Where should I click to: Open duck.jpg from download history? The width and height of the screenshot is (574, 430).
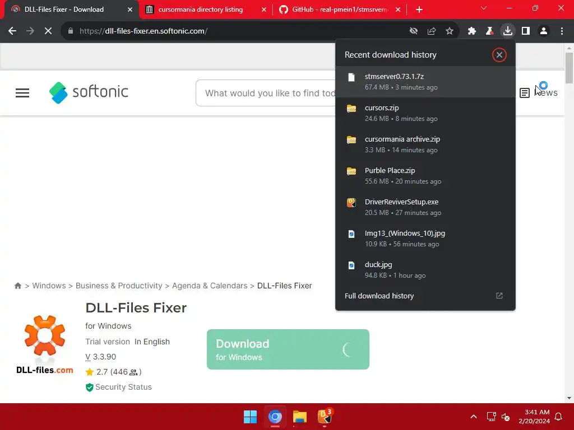(x=425, y=270)
